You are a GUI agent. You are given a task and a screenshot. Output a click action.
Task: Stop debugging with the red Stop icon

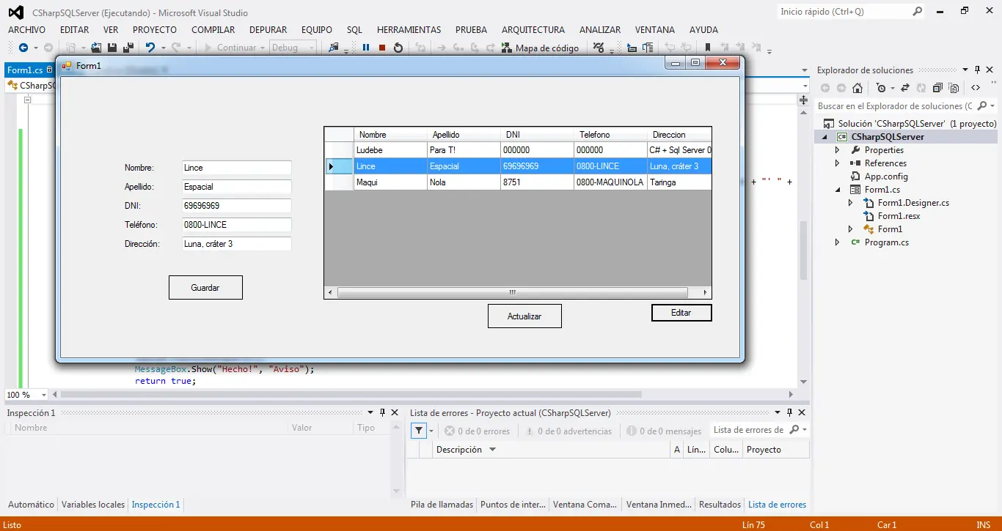[382, 48]
